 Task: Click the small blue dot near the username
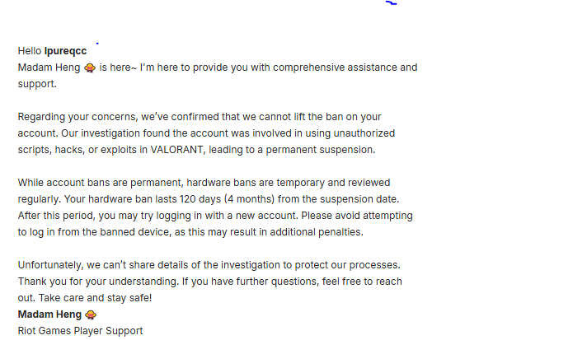tap(97, 42)
